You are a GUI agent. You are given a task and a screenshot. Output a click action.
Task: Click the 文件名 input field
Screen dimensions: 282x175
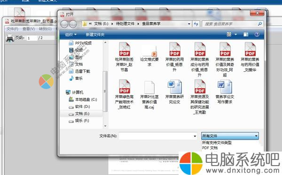(158, 136)
